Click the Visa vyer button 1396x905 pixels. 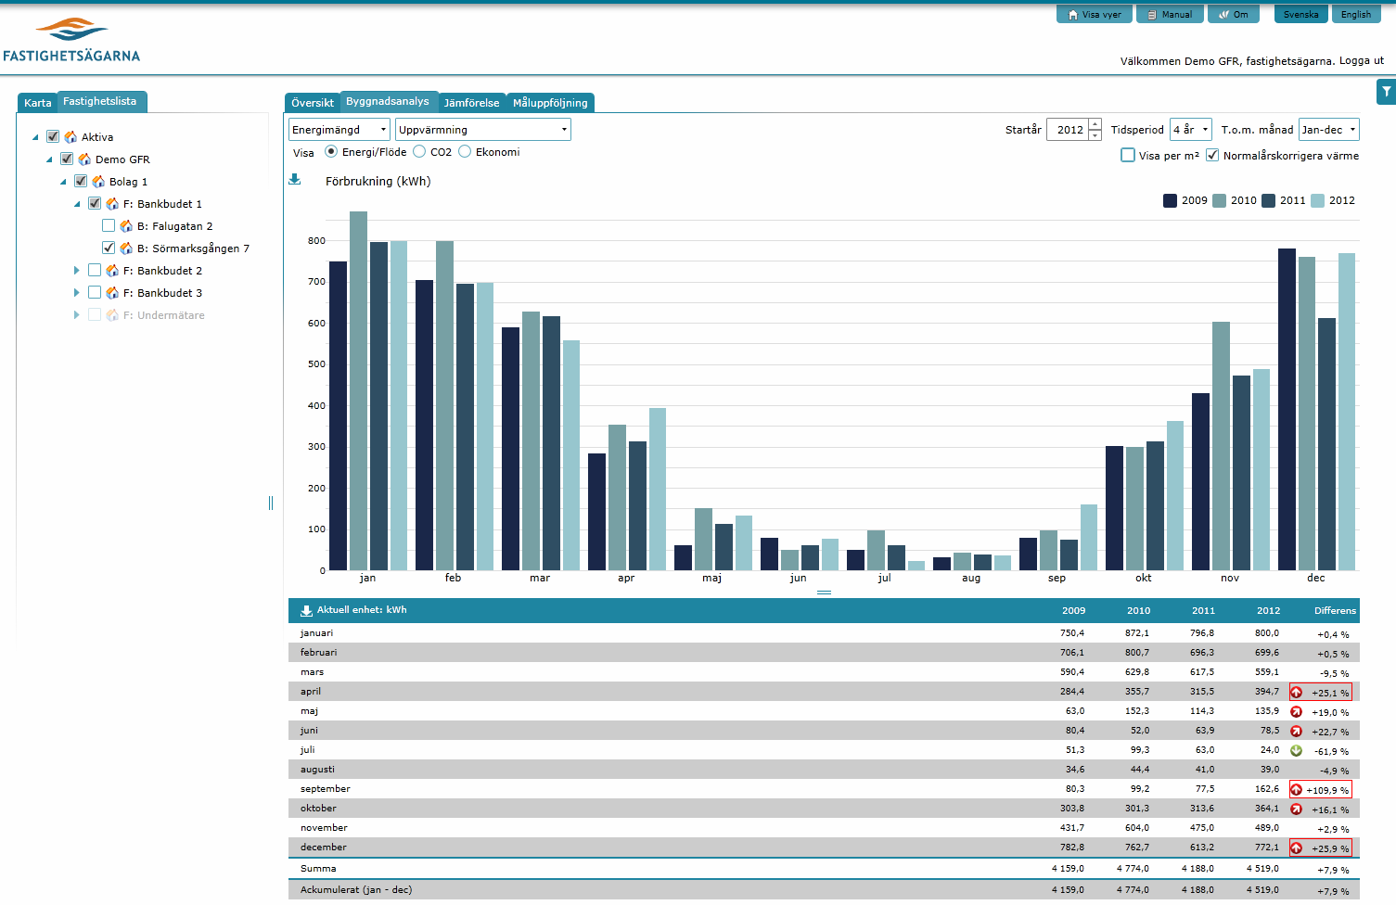(1095, 14)
